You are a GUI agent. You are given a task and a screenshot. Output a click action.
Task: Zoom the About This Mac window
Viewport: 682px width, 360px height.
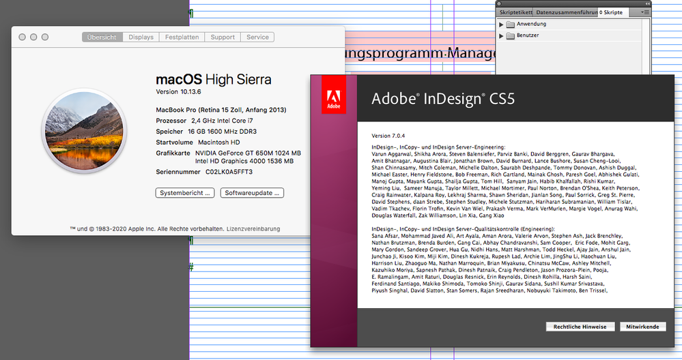pos(45,37)
